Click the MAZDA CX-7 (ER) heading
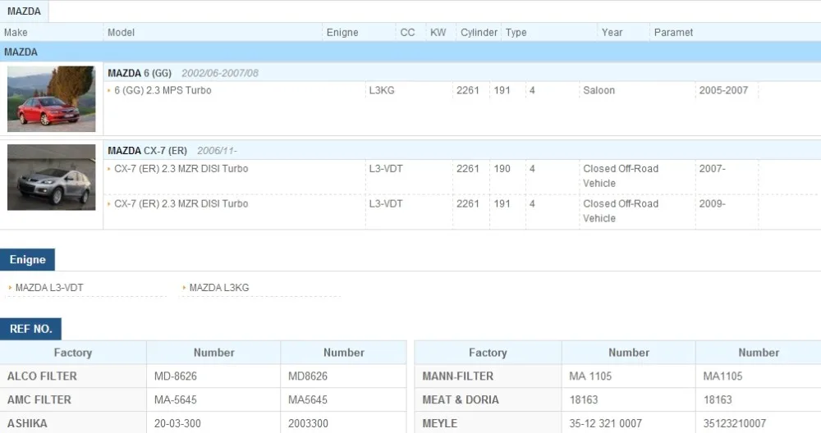 147,151
